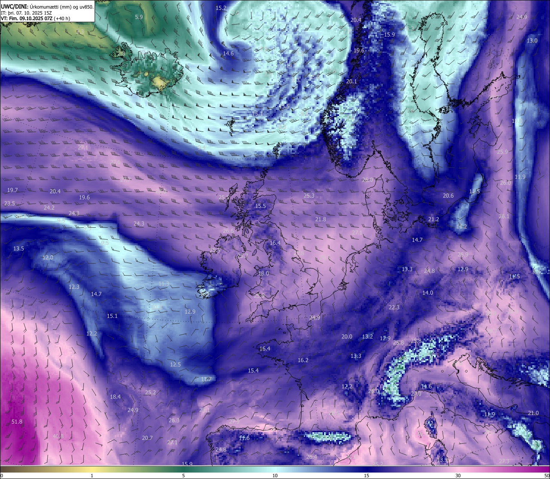550x479 pixels.
Task: Click the 18.0 value over Wales
Action: tap(263, 274)
